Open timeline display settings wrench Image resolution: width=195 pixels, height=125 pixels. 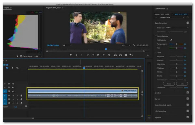pos(17,68)
